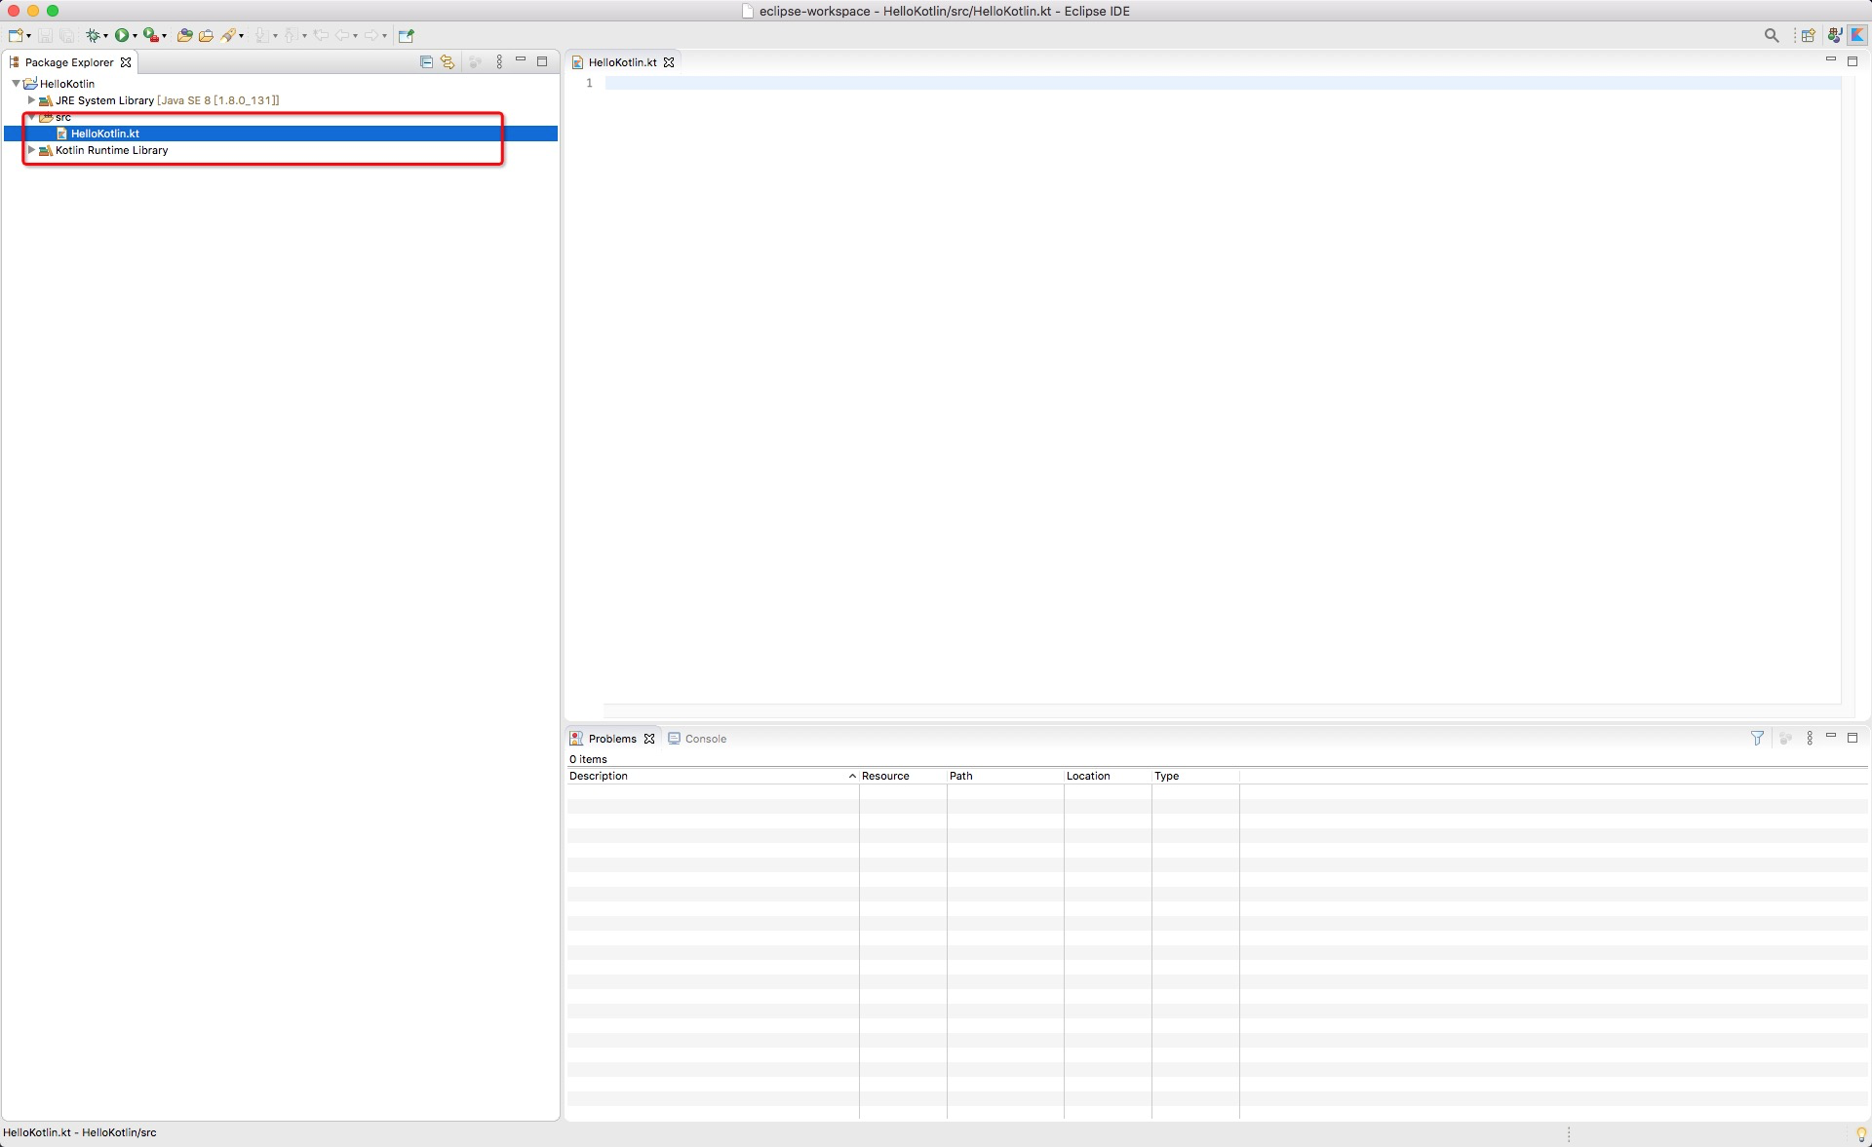Collapse the HelloKotlin project node

click(x=16, y=84)
